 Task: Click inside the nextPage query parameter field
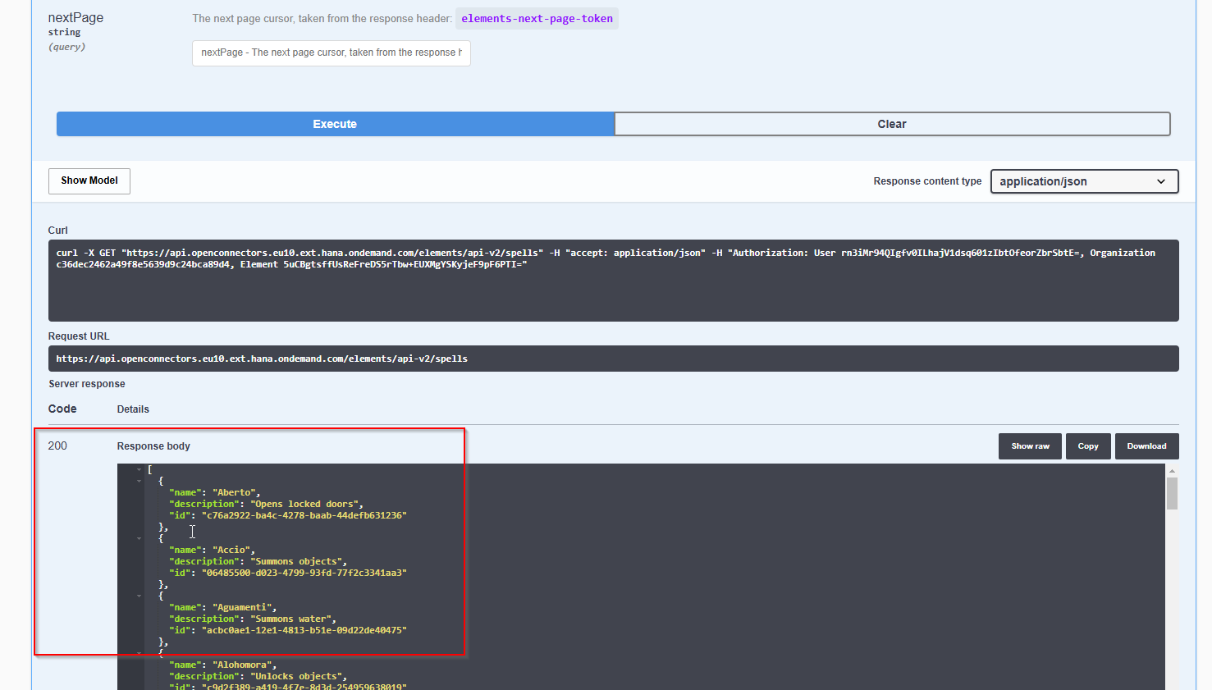pos(331,53)
